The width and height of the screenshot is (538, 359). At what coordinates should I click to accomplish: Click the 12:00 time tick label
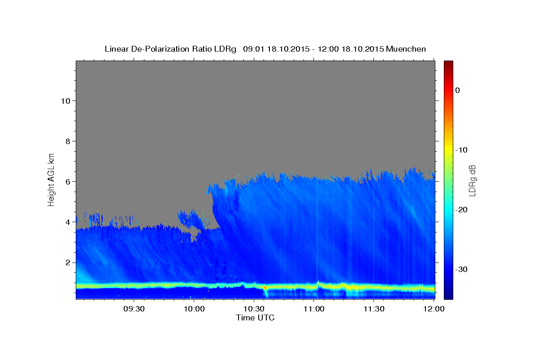click(434, 309)
